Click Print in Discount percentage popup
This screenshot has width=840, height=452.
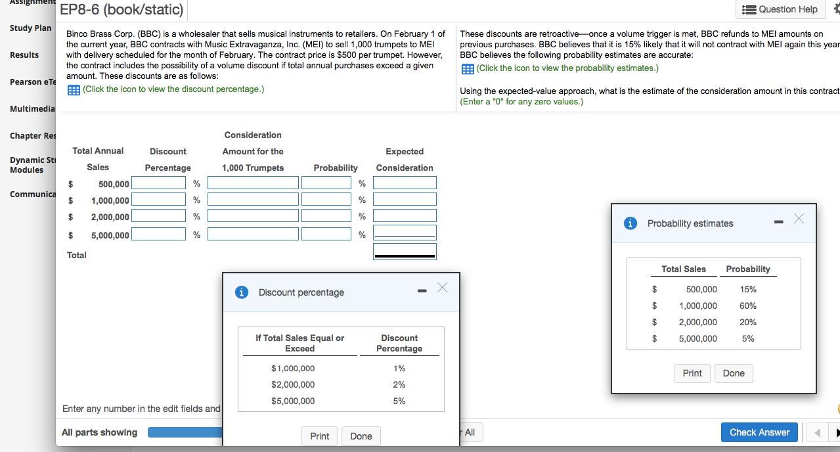tap(320, 436)
